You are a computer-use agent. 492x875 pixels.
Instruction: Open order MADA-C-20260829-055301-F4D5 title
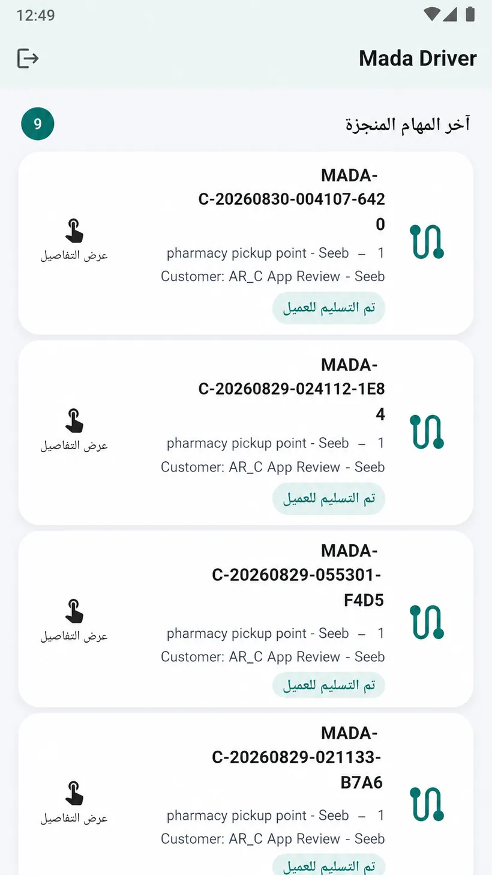[298, 575]
